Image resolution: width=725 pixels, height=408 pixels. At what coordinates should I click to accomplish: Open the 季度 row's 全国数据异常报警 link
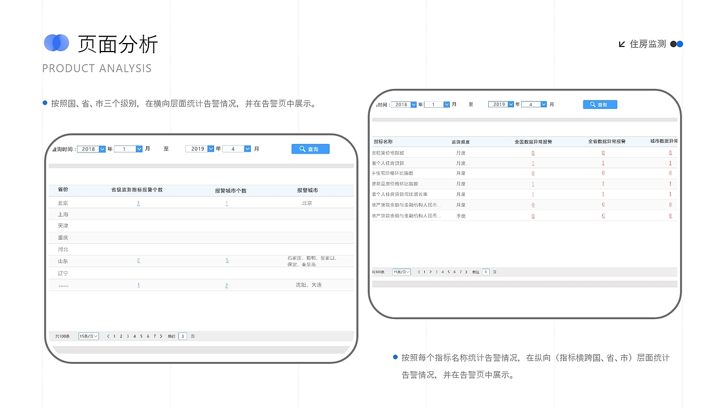(533, 216)
